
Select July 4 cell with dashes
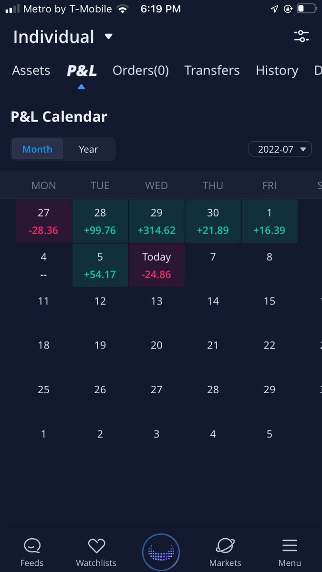[x=43, y=266]
